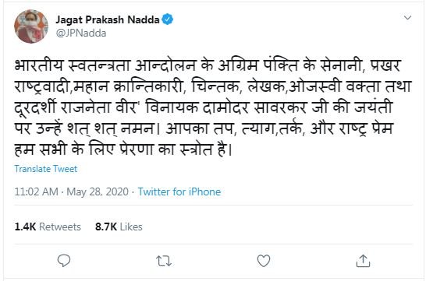Click Translate Tweet
This screenshot has width=426, height=281.
(x=45, y=169)
